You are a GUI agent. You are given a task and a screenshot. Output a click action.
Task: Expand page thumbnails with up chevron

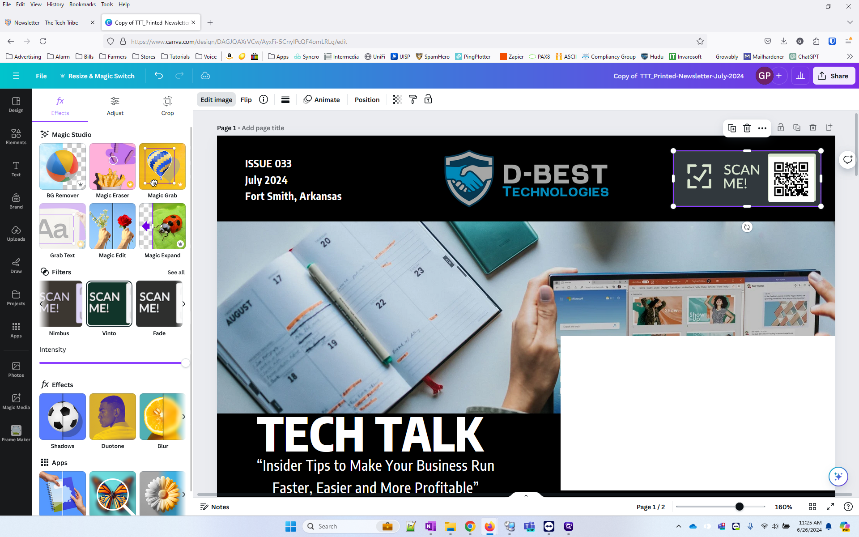tap(526, 495)
